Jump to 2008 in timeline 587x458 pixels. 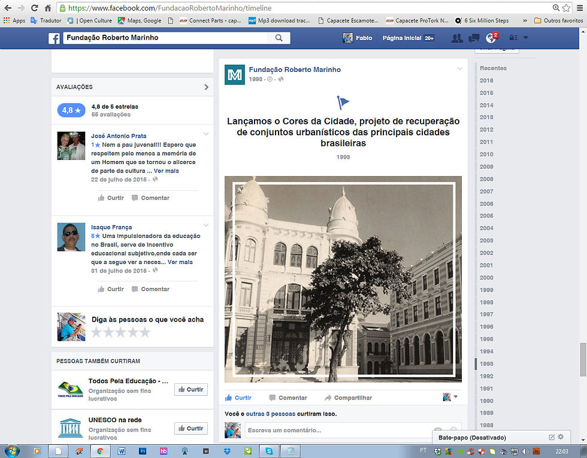[x=486, y=179]
